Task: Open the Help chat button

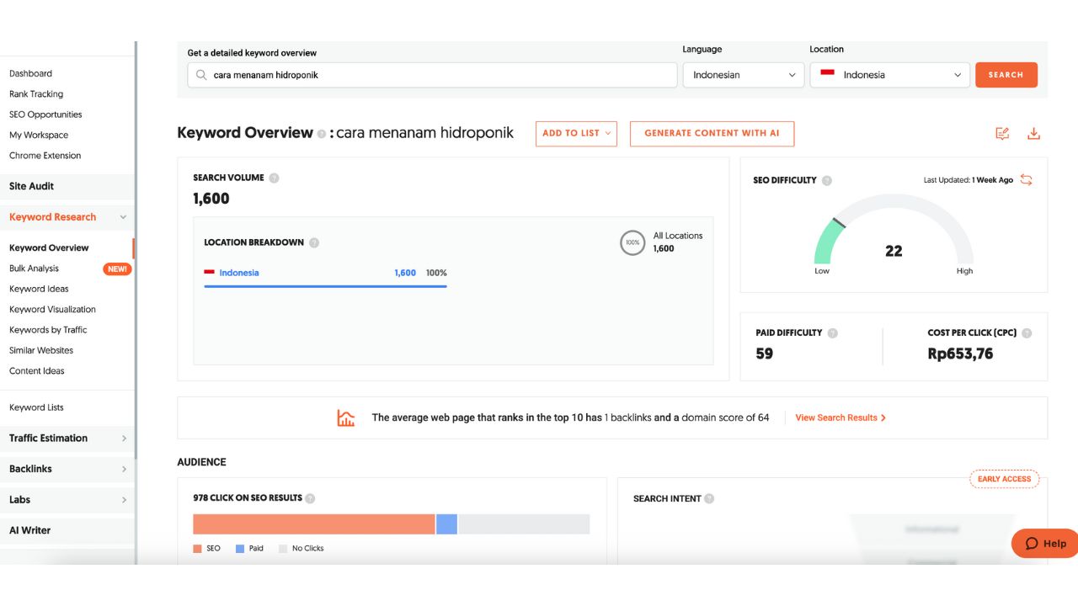Action: (1045, 544)
